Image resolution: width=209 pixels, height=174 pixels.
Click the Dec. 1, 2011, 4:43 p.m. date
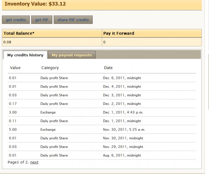click(123, 112)
